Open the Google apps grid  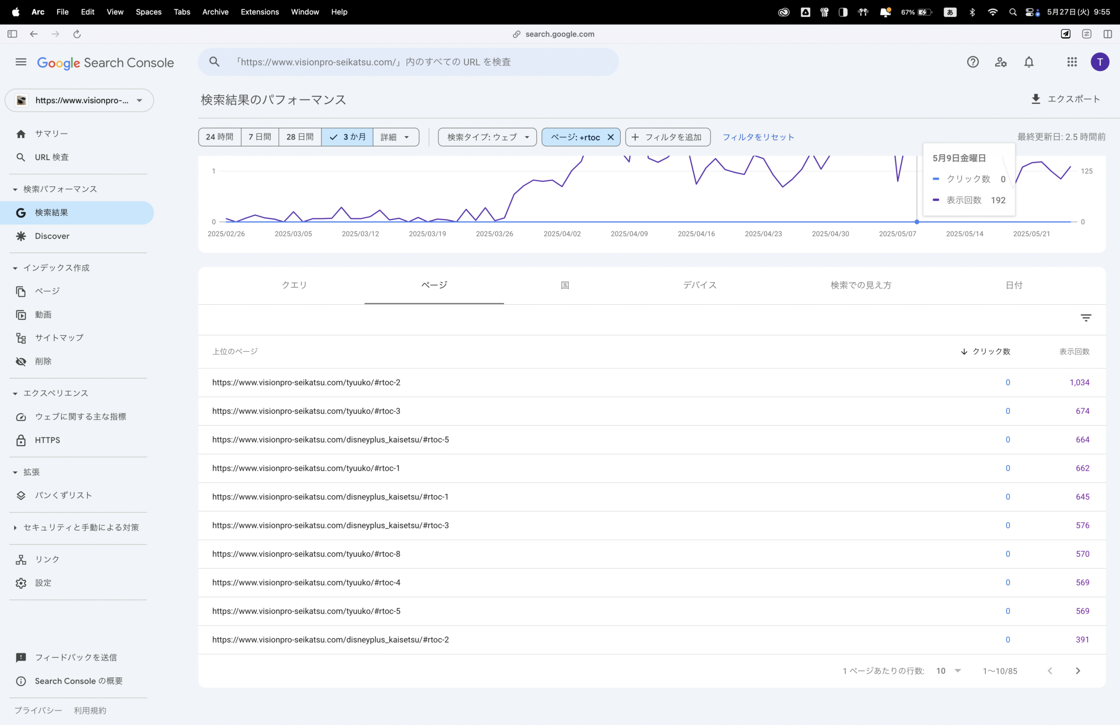pos(1072,62)
